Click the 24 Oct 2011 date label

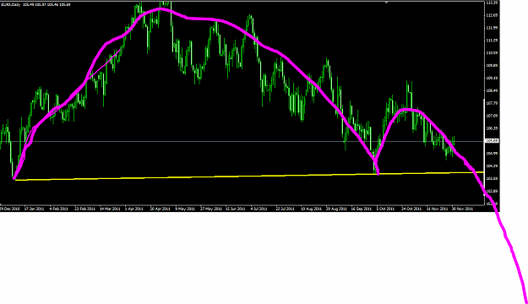411,209
